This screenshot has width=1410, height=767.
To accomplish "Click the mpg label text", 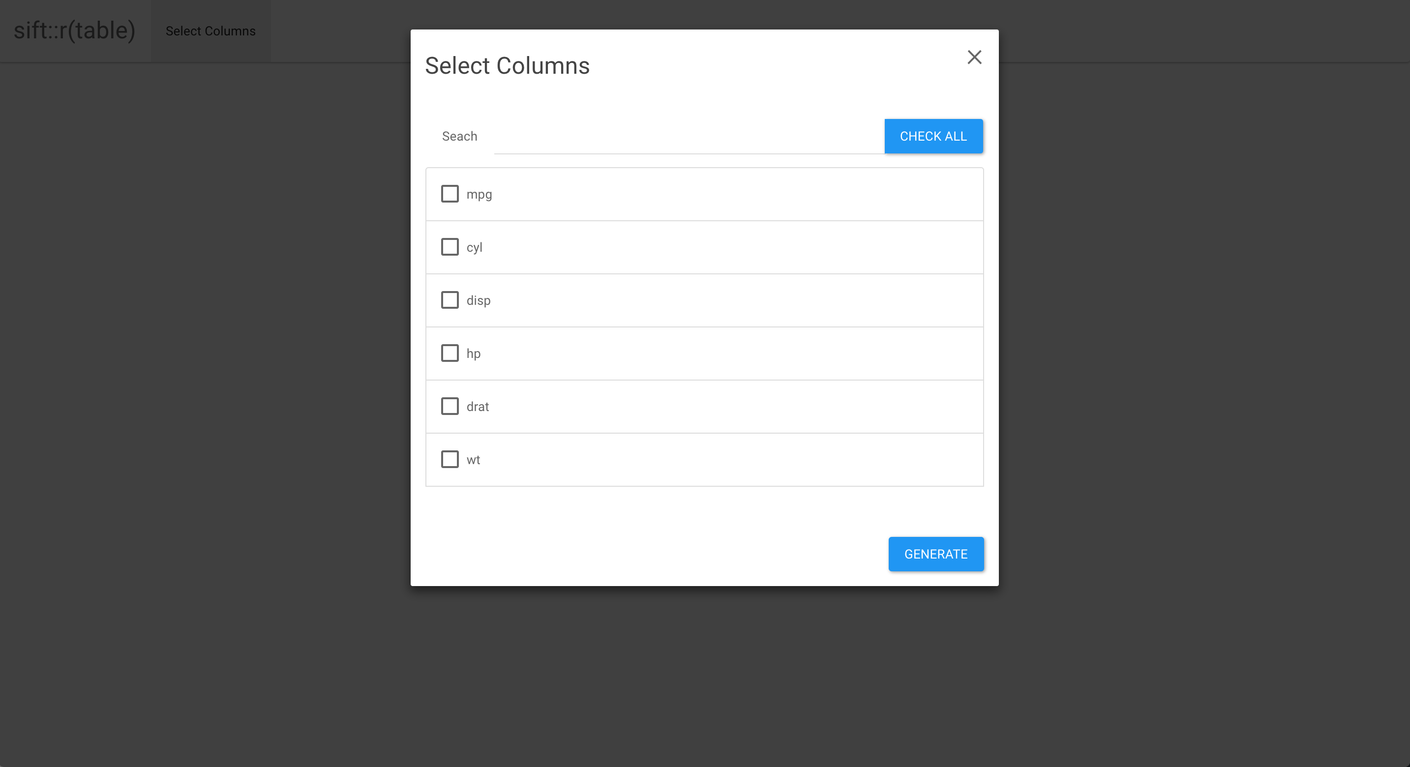I will tap(480, 195).
